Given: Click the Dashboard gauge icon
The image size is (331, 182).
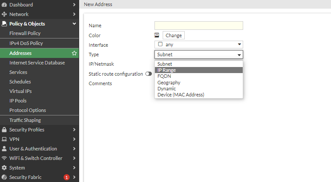Looking at the screenshot, I should click(4, 5).
